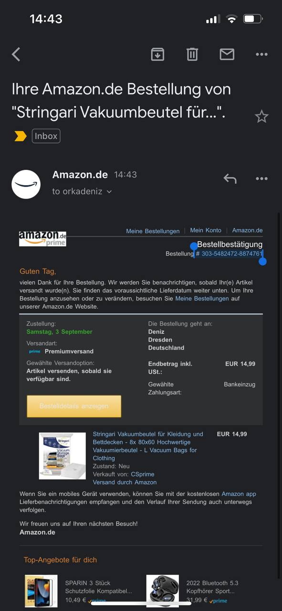Open the sender row three-dot menu
Image resolution: width=282 pixels, height=611 pixels.
click(261, 179)
